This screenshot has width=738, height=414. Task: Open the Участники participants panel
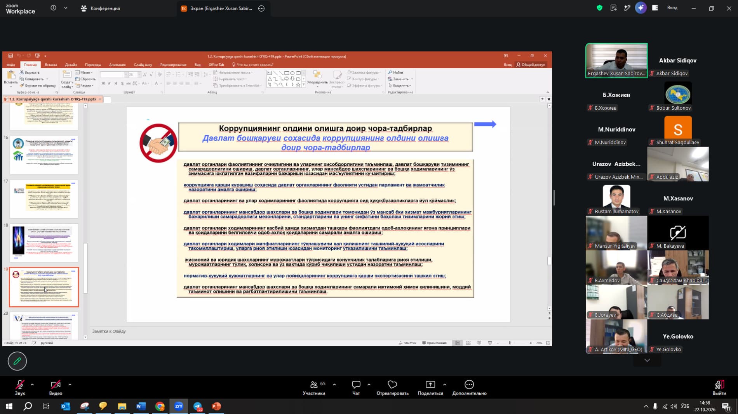point(314,387)
